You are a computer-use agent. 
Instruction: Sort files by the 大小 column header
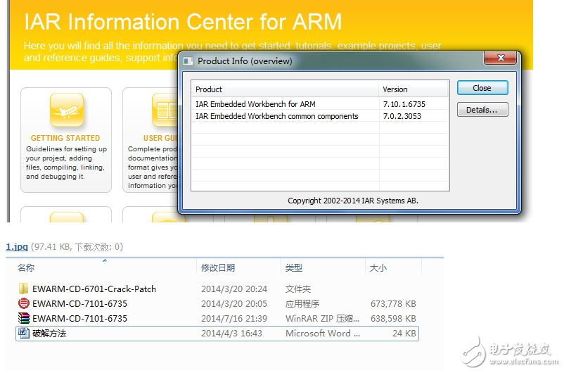point(378,268)
